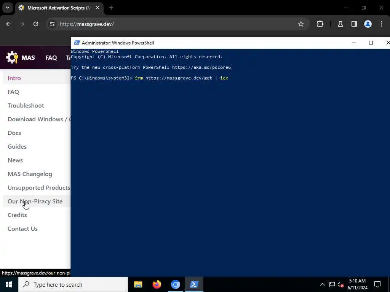Maximize the PowerShell window
Screen dimensions: 390x292
click(x=371, y=43)
